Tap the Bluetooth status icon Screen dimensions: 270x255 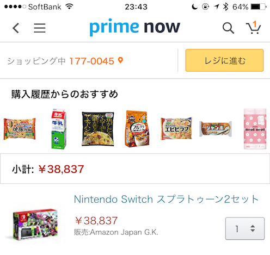(225, 7)
